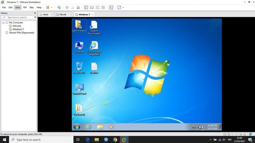The height and width of the screenshot is (143, 255).
Task: Close the Mikrotik tab
Action: click(71, 15)
